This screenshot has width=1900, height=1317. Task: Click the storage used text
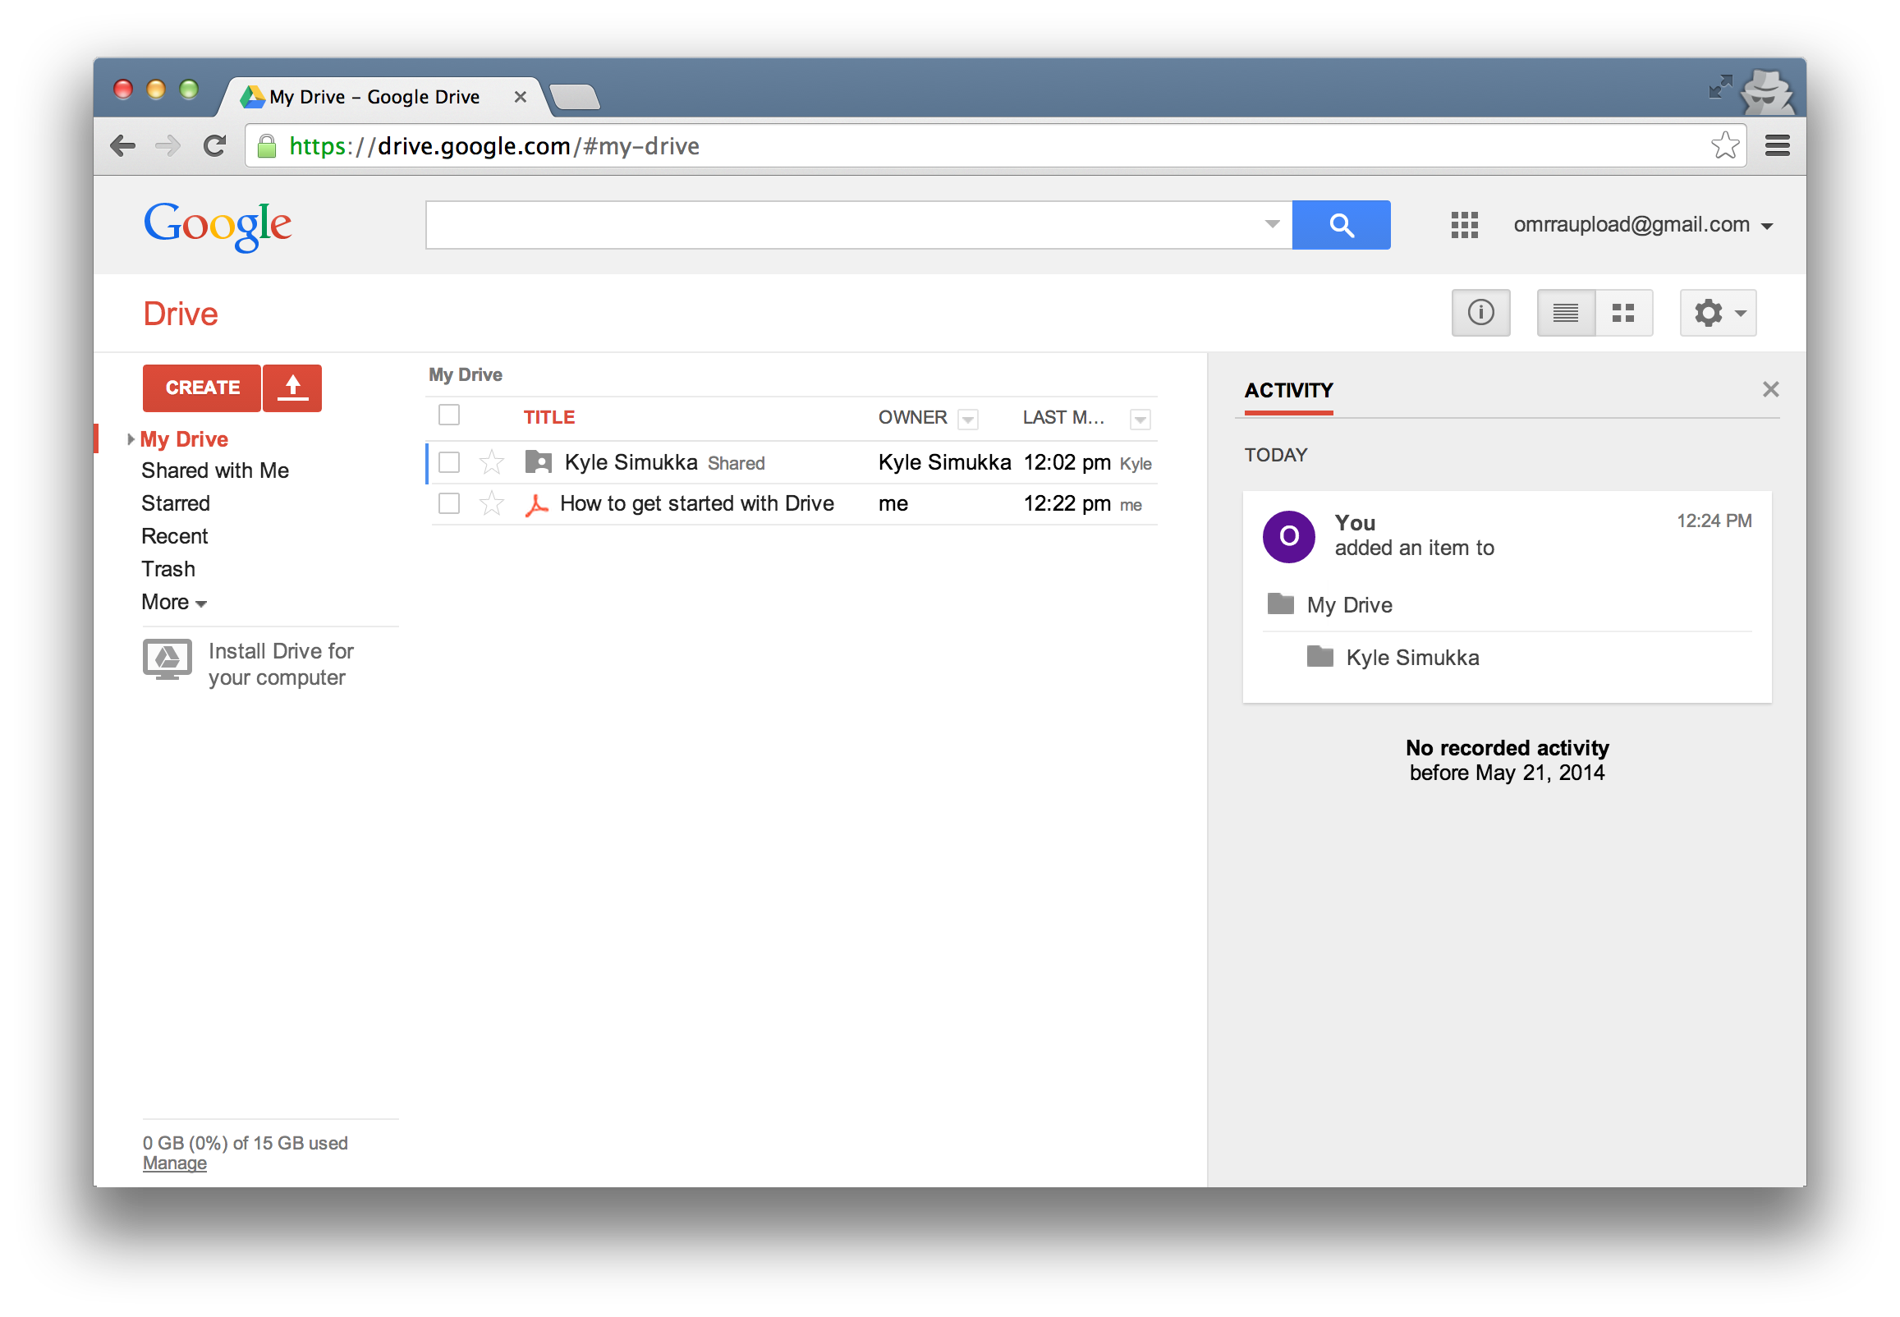coord(245,1143)
